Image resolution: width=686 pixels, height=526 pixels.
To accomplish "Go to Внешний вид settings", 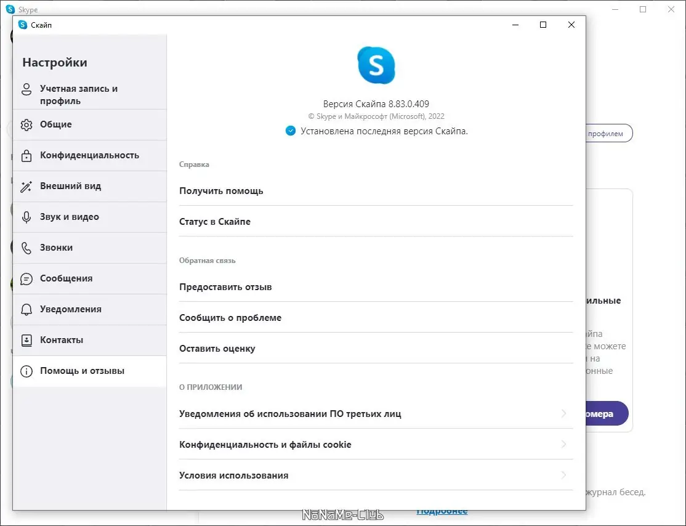I will (x=90, y=187).
